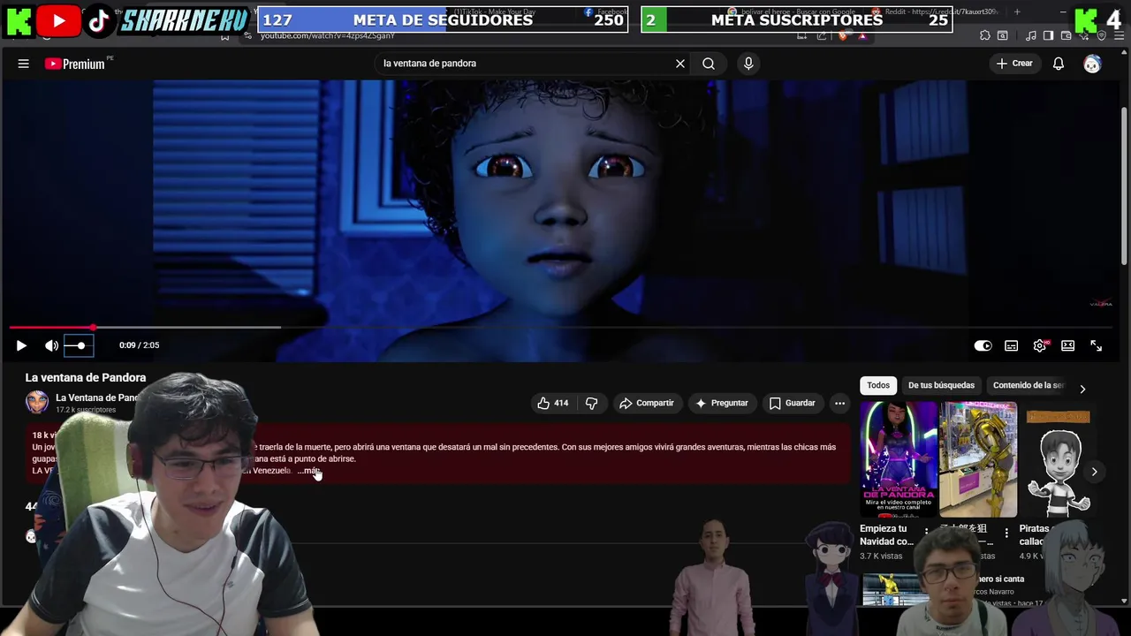This screenshot has width=1131, height=636.
Task: Open the browser wallet icon
Action: [1066, 35]
